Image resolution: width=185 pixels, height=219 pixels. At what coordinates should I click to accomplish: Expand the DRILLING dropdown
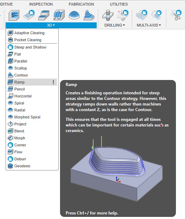click(114, 25)
